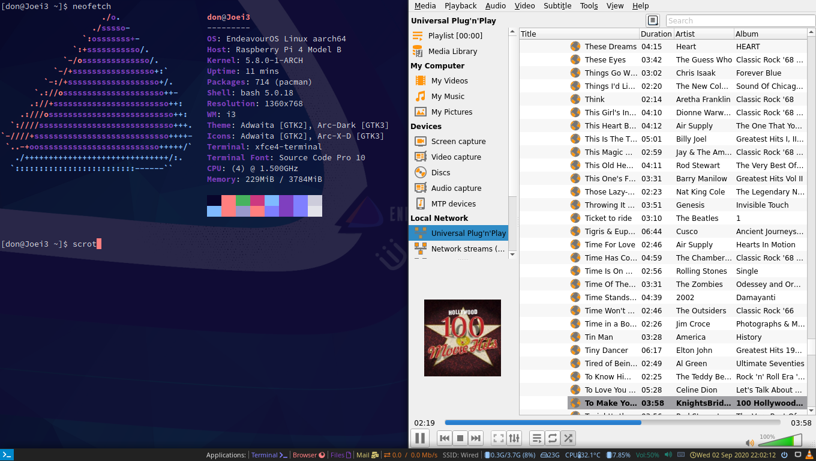The image size is (816, 461).
Task: Sort playlist by Album column header
Action: point(771,34)
